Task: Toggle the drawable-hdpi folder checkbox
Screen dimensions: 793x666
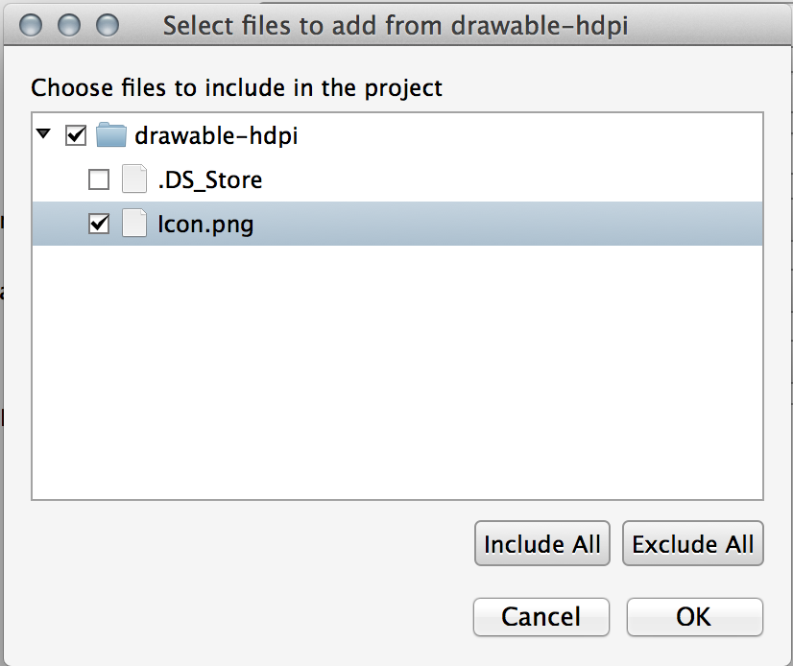Action: (x=76, y=135)
